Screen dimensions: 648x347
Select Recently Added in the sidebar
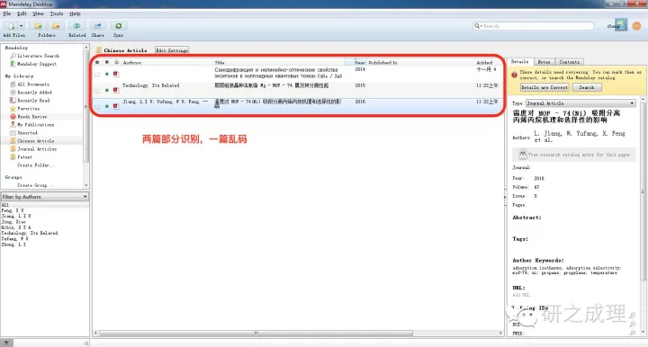pyautogui.click(x=30, y=93)
